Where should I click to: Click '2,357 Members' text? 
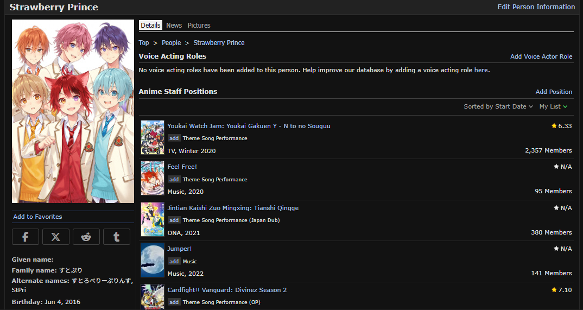click(x=548, y=150)
